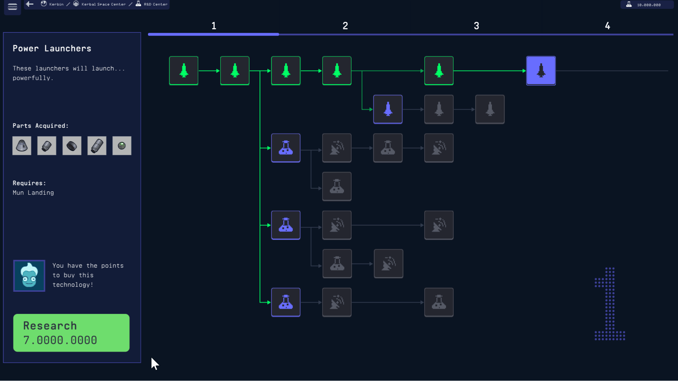Select grey dish node right of bottom purple flask
The image size is (678, 381).
(337, 302)
